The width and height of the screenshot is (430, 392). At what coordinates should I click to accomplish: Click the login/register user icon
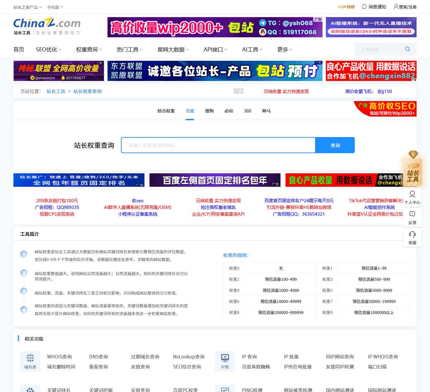[x=396, y=7]
